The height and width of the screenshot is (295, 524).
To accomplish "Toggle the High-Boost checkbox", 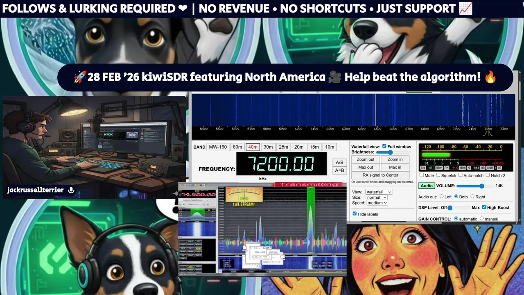I will [x=484, y=207].
